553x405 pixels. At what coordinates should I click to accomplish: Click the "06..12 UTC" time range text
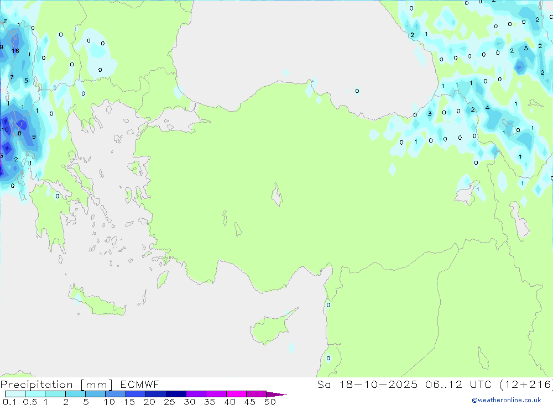coord(458,384)
